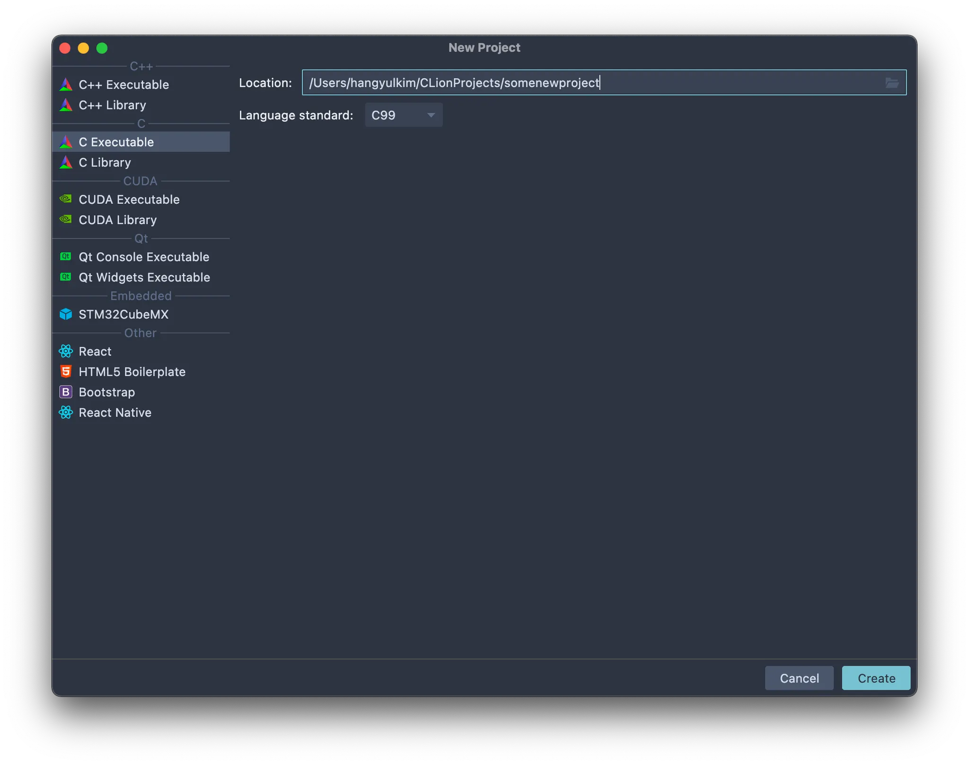Click the C++ Library triangle icon
Viewport: 969px width, 765px height.
pos(66,105)
